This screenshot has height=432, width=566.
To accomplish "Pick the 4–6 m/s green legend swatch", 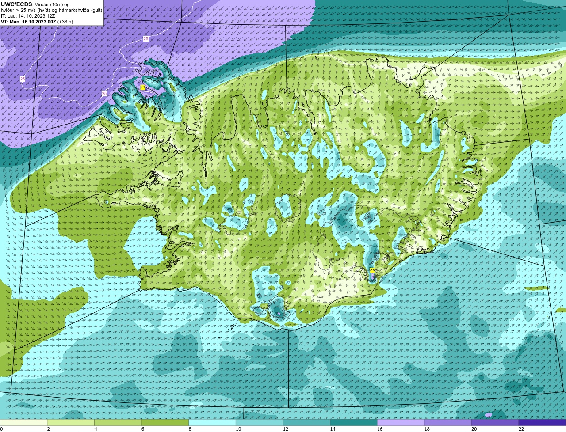I will point(118,423).
